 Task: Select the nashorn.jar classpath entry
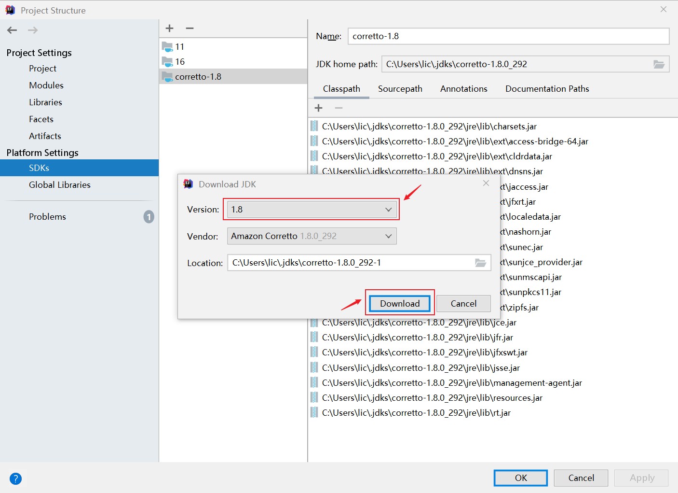click(x=526, y=232)
